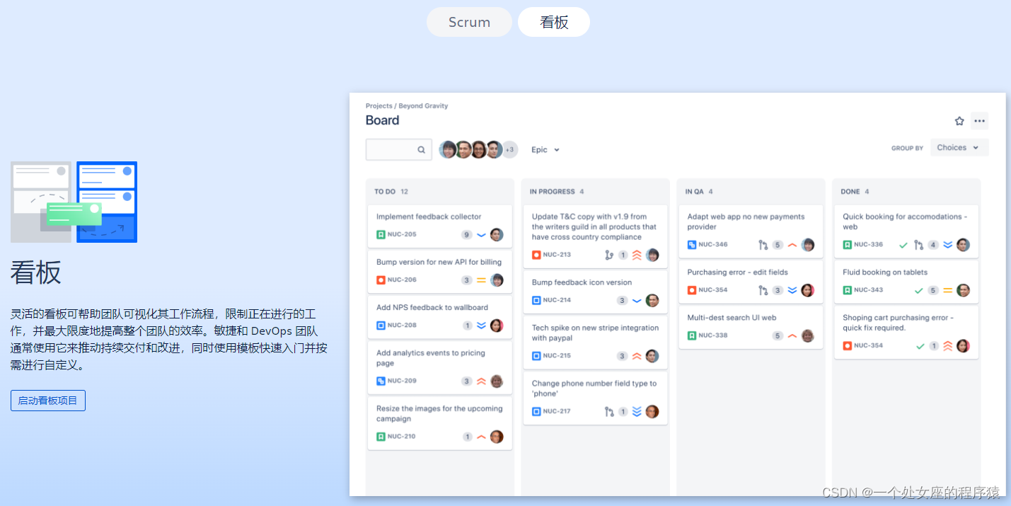
Task: Select the 看板 tab
Action: click(554, 22)
